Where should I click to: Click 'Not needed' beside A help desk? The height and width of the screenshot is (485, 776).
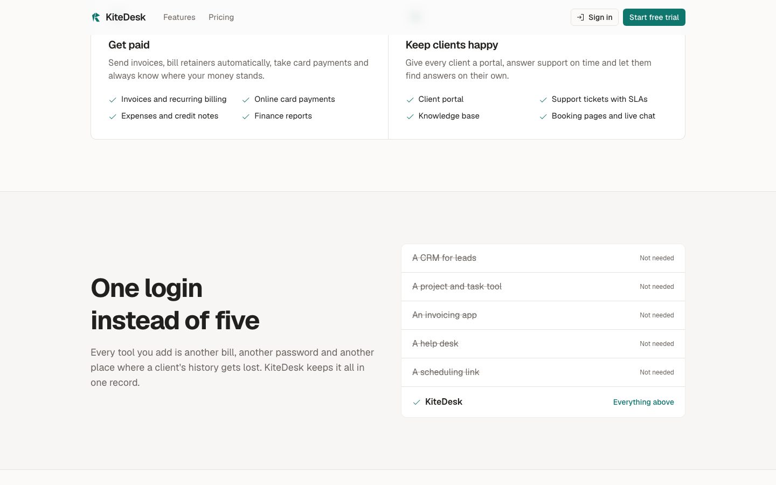pyautogui.click(x=656, y=344)
